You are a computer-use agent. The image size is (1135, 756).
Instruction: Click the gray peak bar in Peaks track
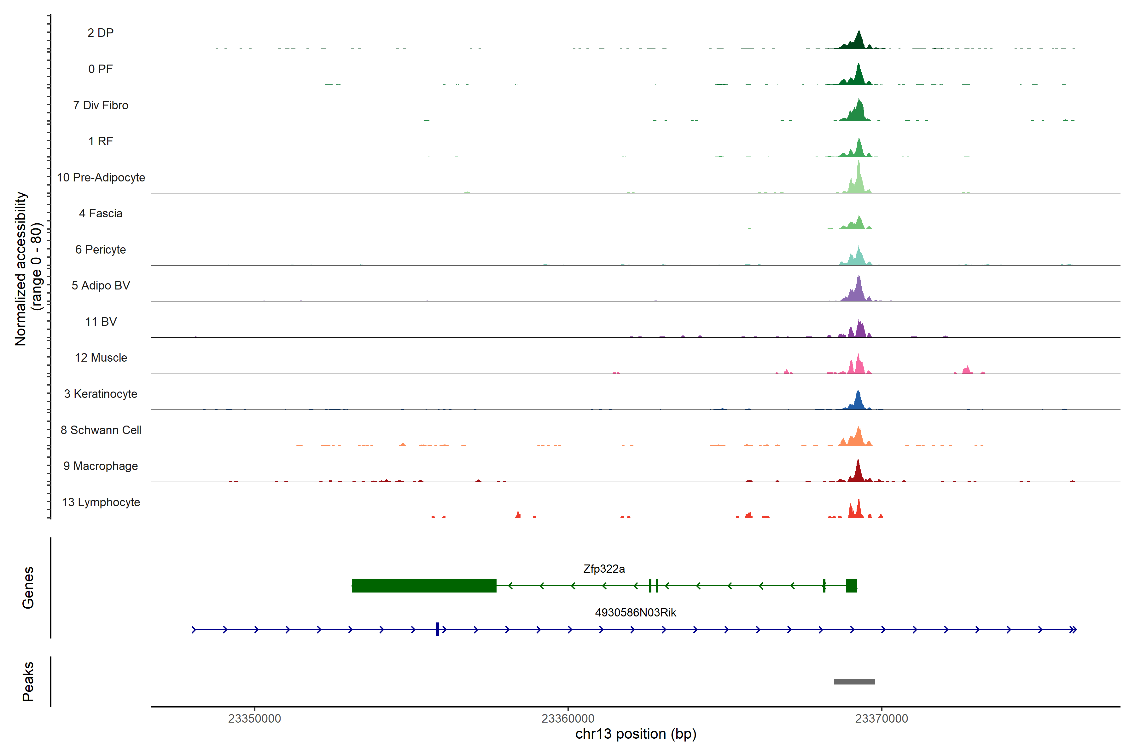(854, 682)
